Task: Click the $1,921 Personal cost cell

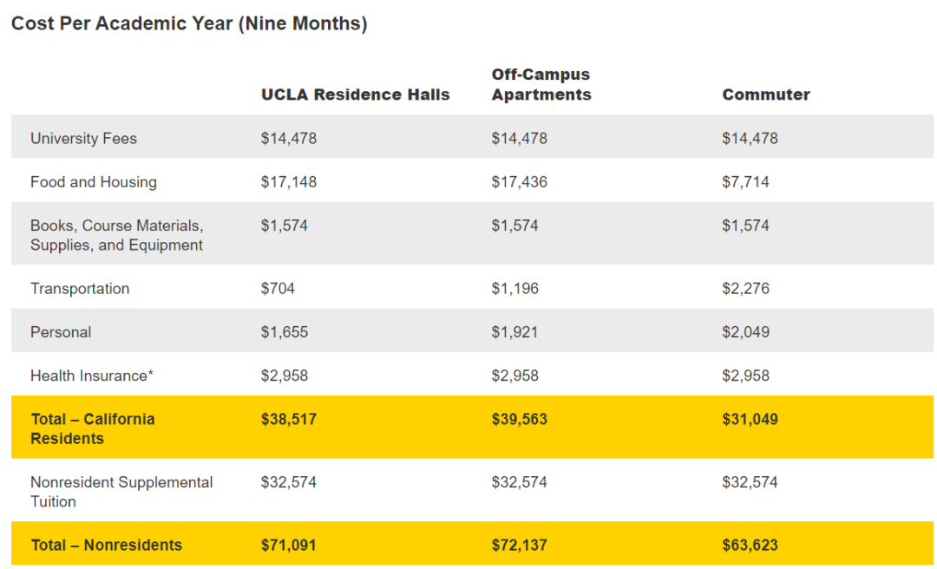Action: pos(515,331)
